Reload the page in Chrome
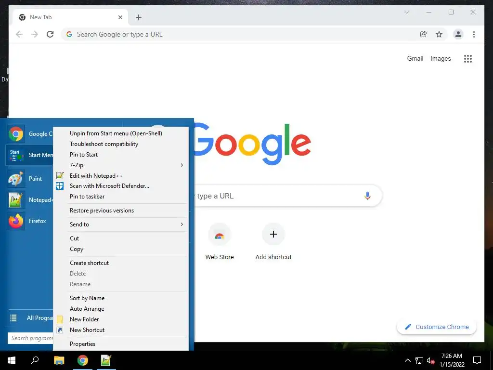The image size is (493, 370). [50, 34]
